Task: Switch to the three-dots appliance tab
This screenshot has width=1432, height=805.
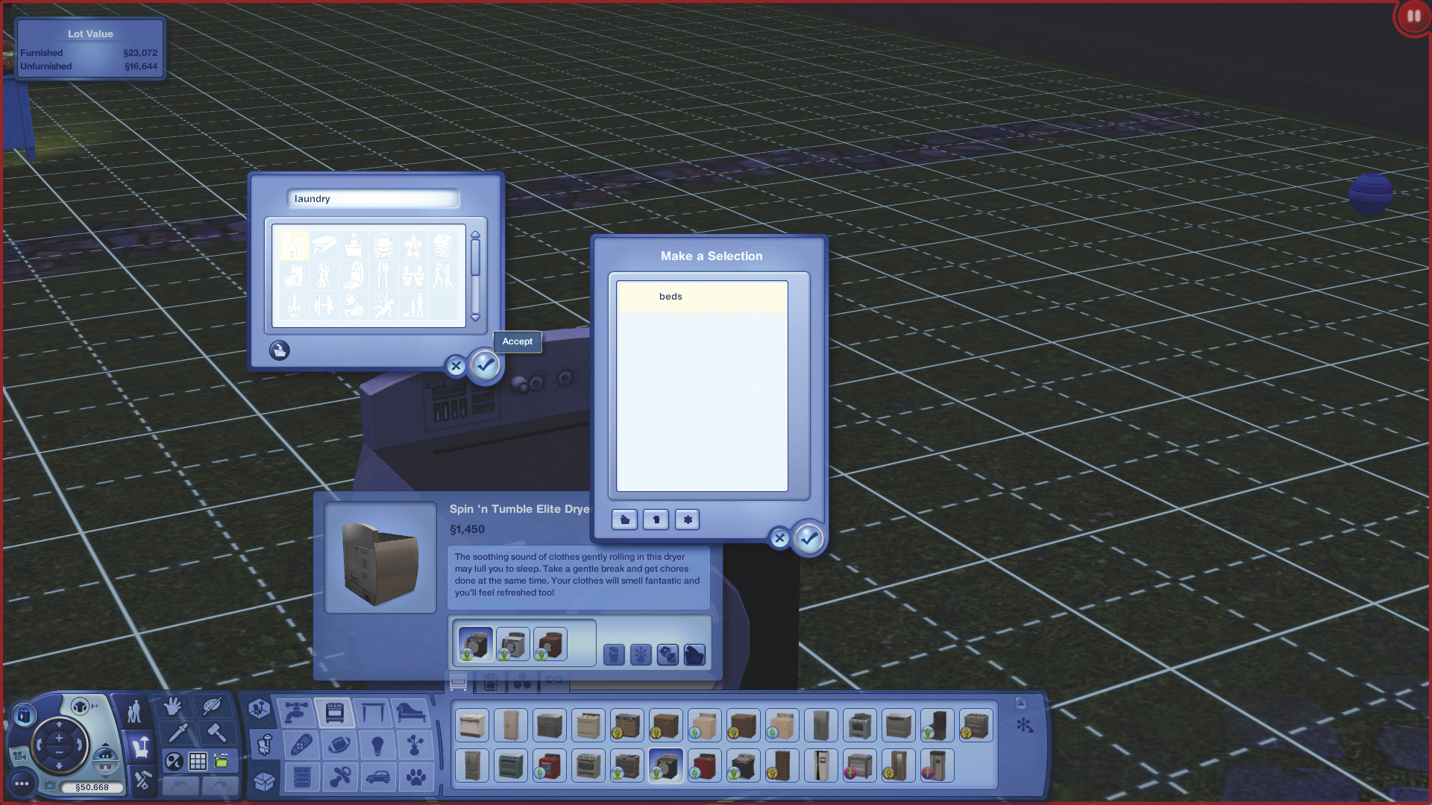Action: coord(523,681)
